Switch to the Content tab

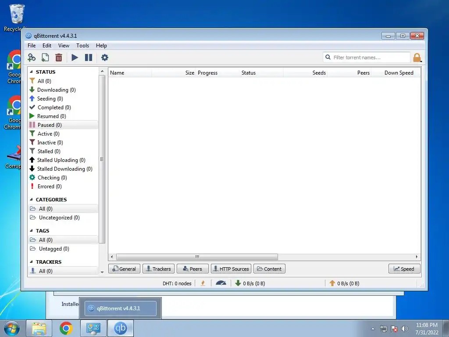tap(269, 269)
